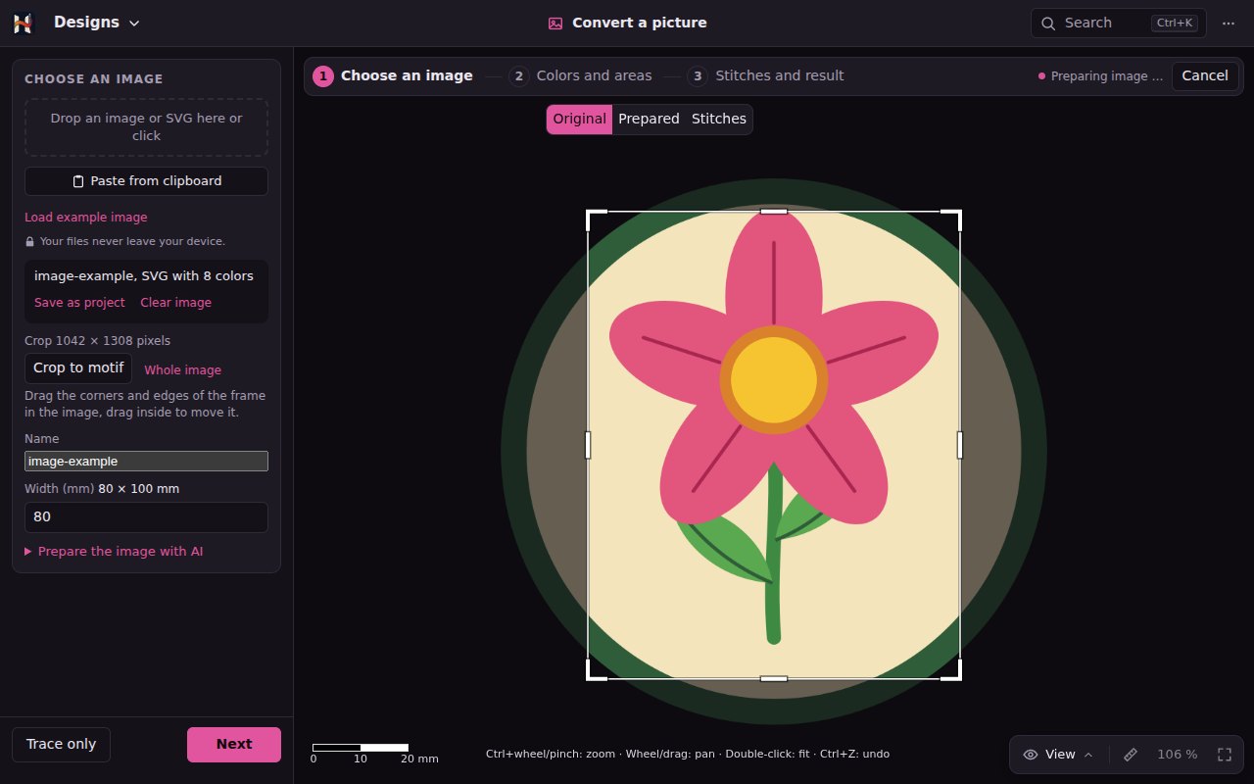Switch to the Original view

pos(580,119)
